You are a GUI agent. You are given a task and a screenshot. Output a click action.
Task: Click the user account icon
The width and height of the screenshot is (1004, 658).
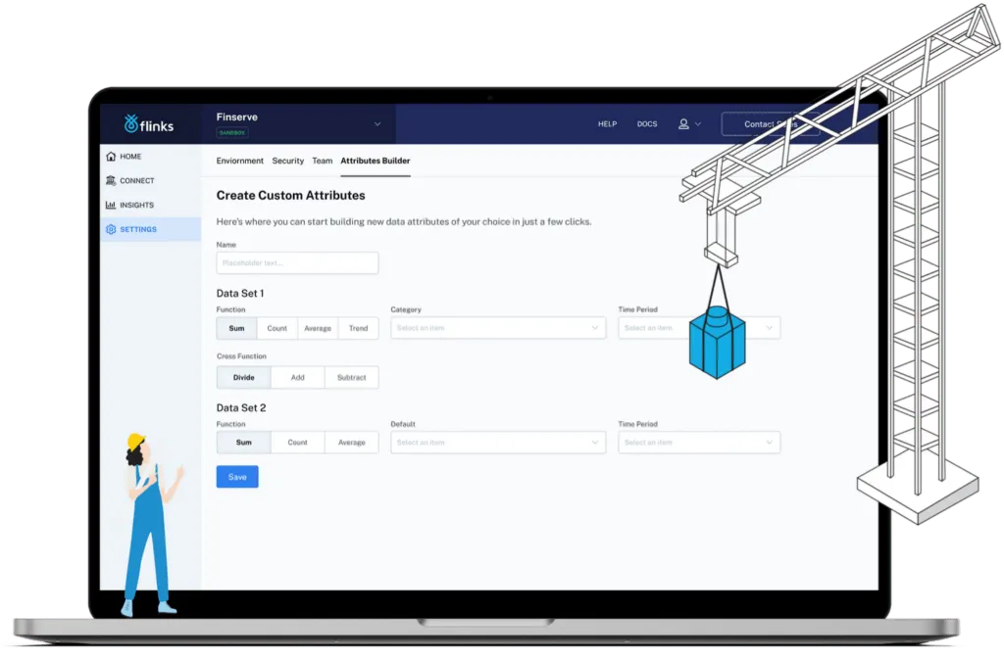[683, 124]
